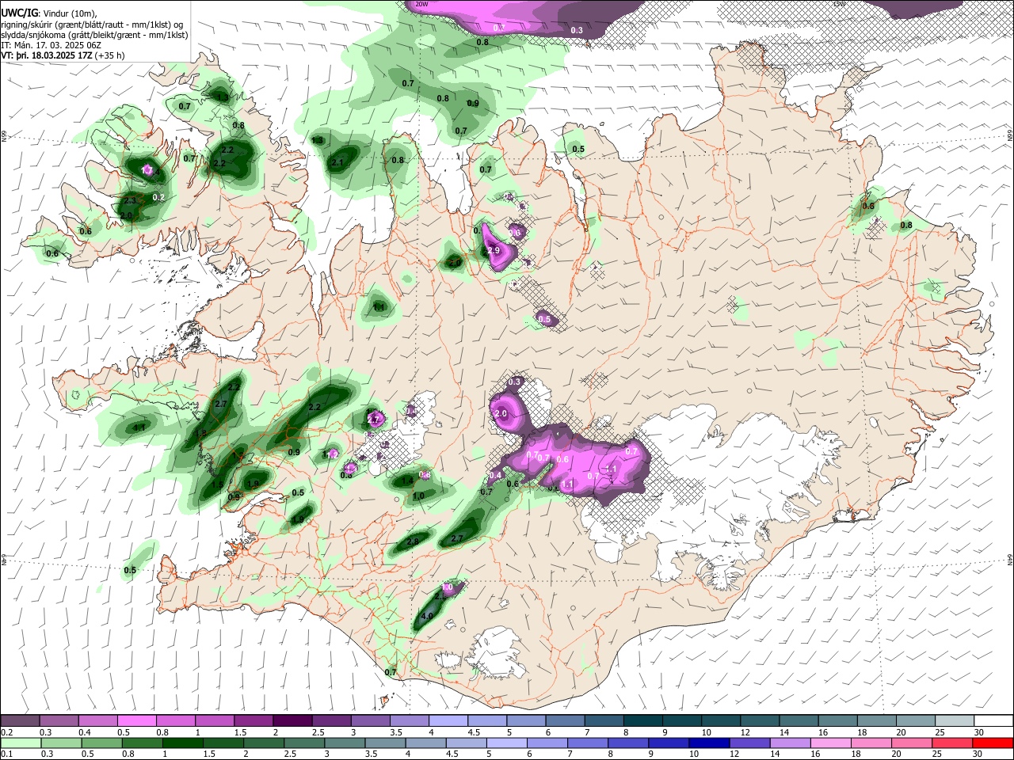Image resolution: width=1014 pixels, height=760 pixels.
Task: Click the 30 label ending rain legend
Action: pos(978,754)
